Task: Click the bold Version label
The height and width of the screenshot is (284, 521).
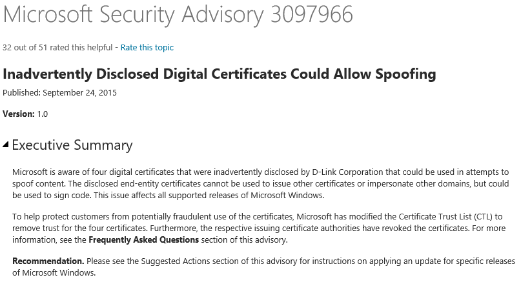Action: [x=18, y=114]
